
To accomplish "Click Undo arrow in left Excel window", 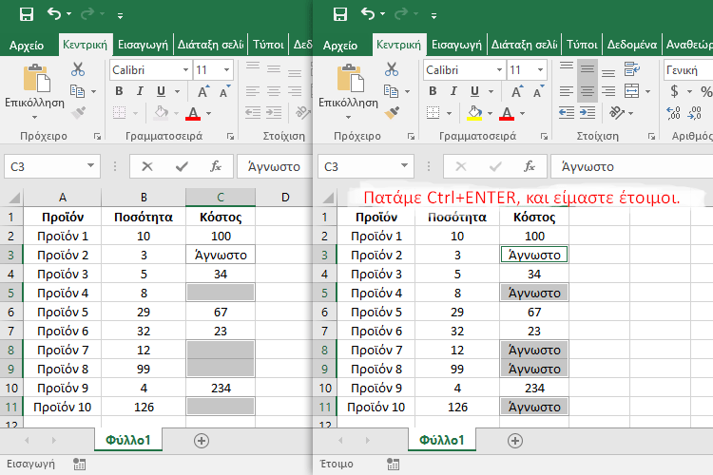I will click(54, 14).
